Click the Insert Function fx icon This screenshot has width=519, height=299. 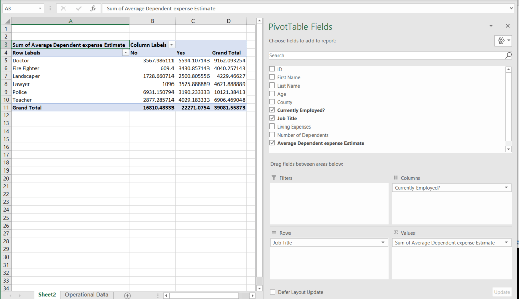tap(93, 9)
